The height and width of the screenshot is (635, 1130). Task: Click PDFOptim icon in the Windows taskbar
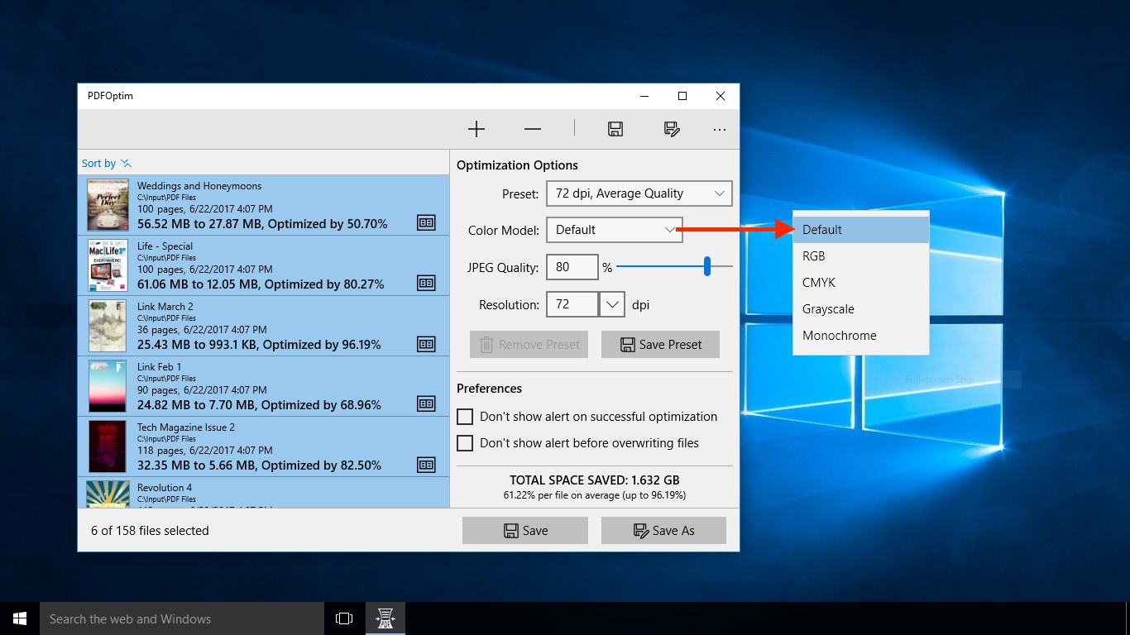pyautogui.click(x=385, y=618)
